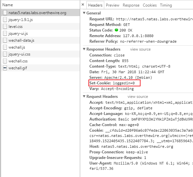The image size is (193, 177).
Task: Click the Authorization Basic header value
Action: click(x=156, y=119)
